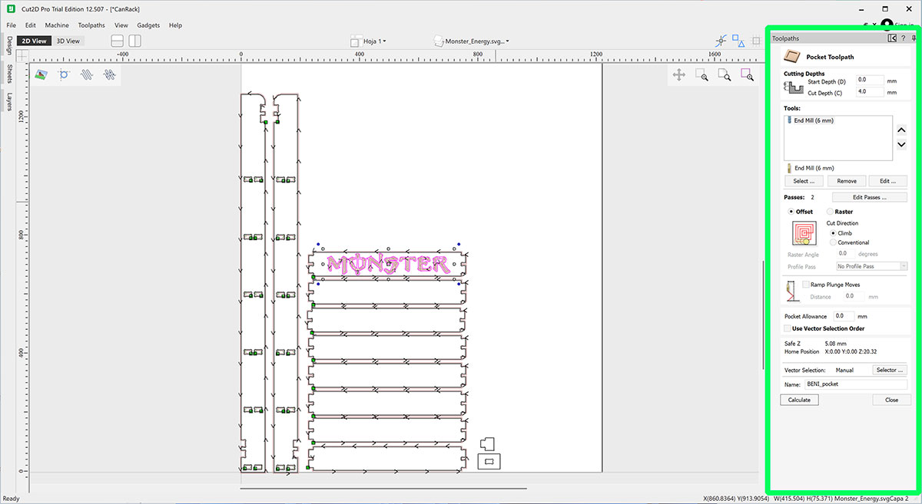The image size is (922, 504).
Task: Open Toolpaths panel help question mark
Action: [x=903, y=38]
